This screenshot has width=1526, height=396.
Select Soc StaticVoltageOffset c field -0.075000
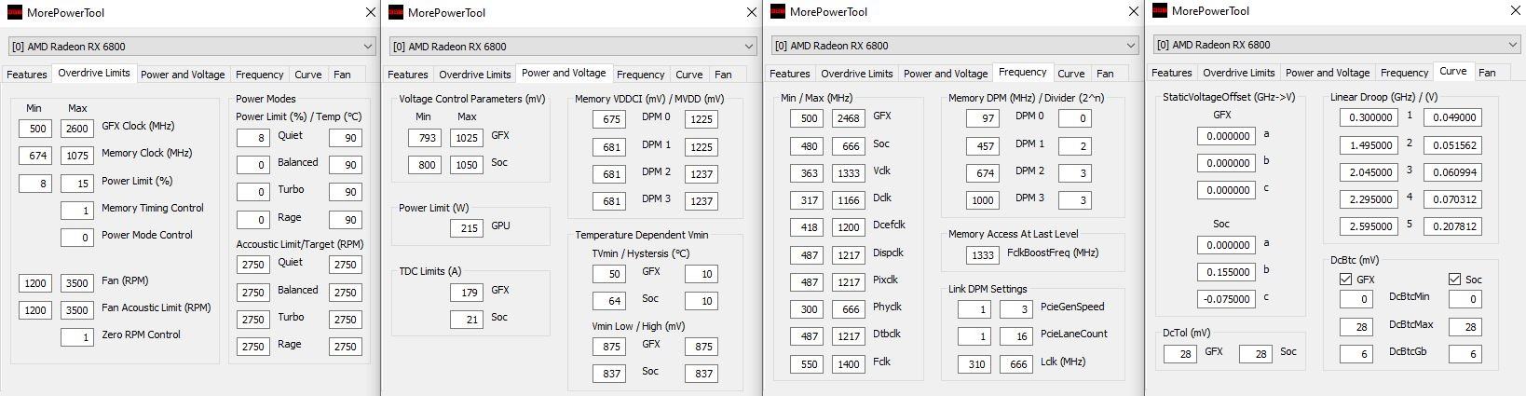point(1227,300)
